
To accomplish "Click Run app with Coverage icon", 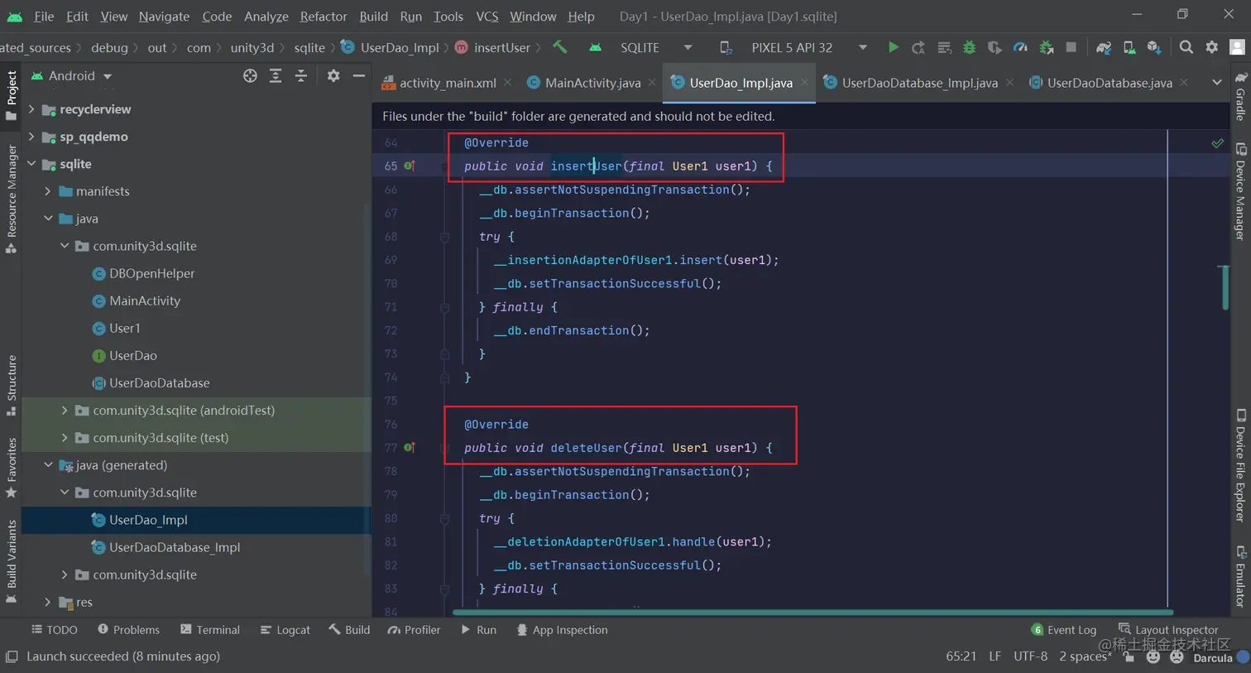I will (x=995, y=47).
